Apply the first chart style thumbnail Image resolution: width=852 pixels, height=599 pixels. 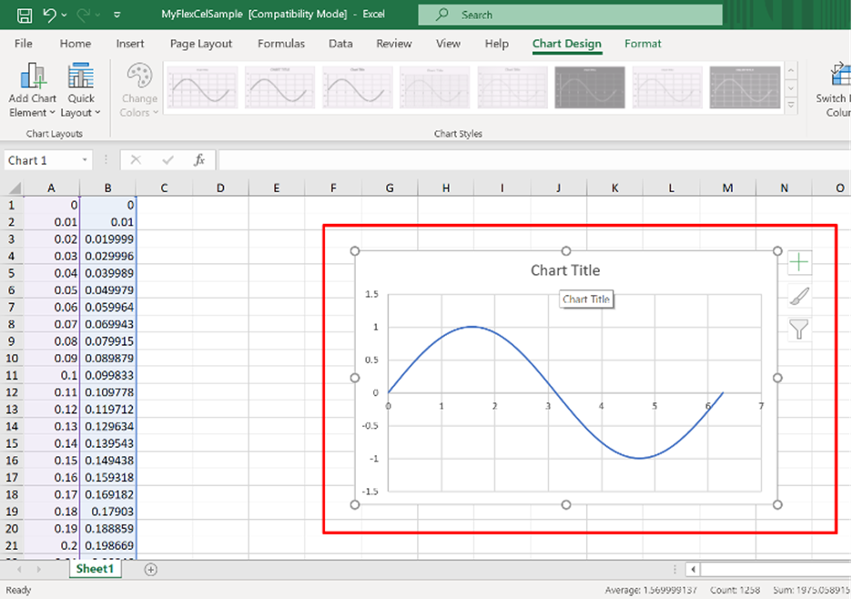[202, 87]
